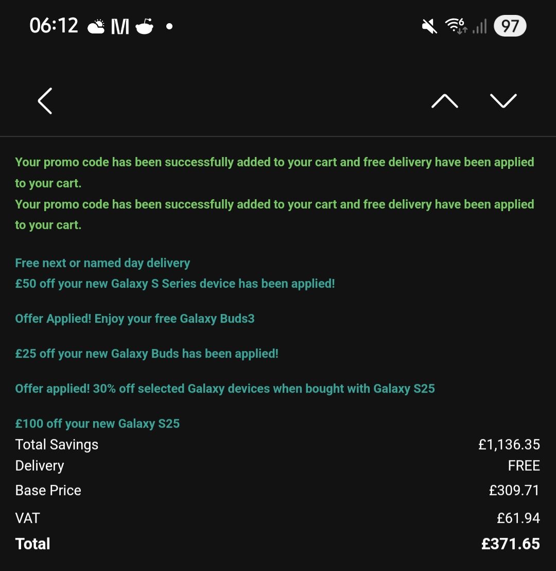The image size is (556, 571).
Task: Tap the £100 off Galaxy S25 offer
Action: click(x=97, y=424)
